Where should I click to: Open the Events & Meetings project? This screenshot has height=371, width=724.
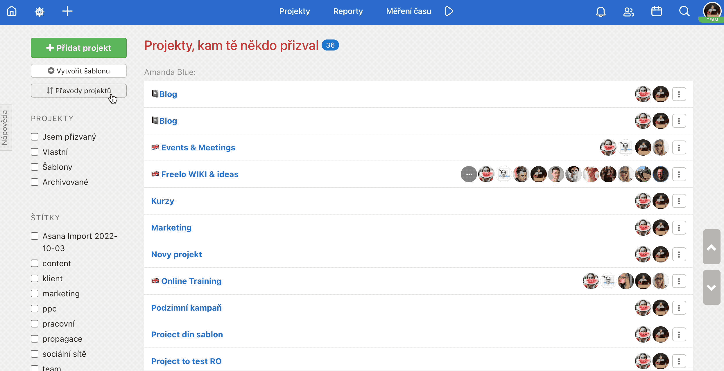(198, 147)
